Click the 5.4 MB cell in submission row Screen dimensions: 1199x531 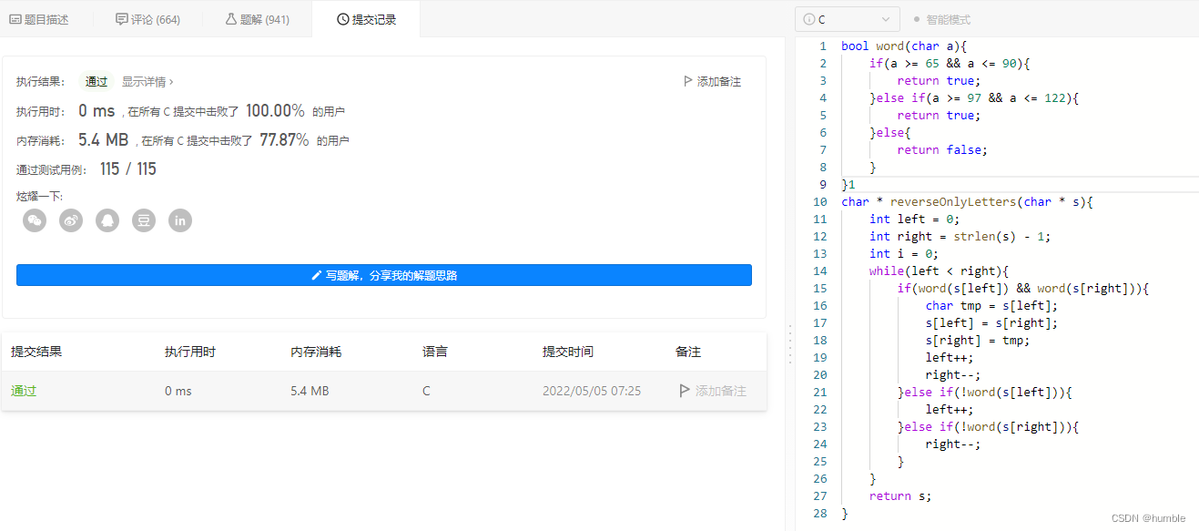[310, 391]
